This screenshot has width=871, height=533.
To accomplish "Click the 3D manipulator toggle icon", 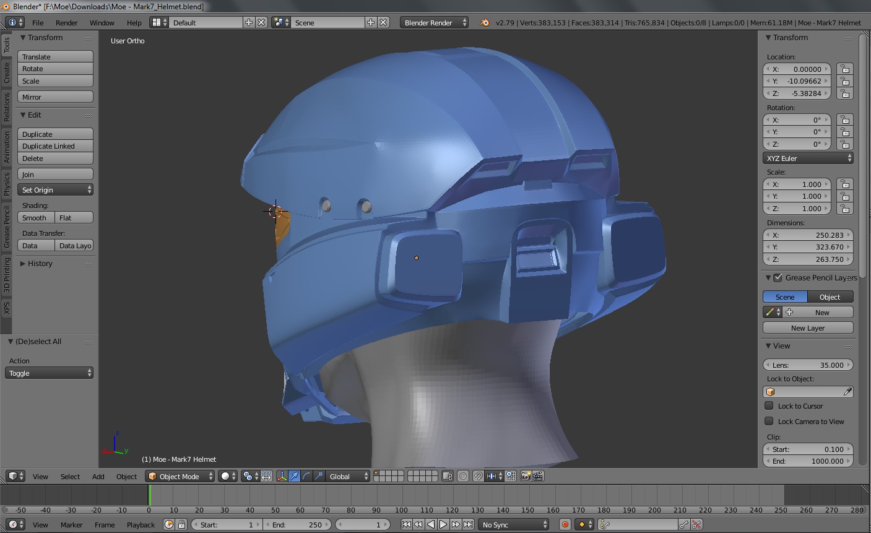I will click(282, 476).
